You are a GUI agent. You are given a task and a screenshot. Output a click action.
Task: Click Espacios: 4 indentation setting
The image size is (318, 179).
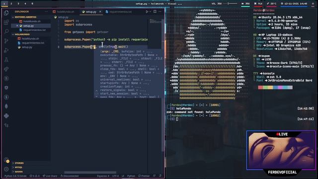(x=103, y=176)
